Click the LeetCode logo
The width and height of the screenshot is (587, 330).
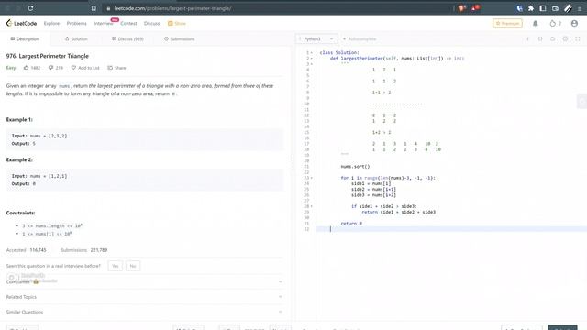pos(21,23)
